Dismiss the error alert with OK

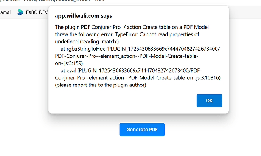(209, 100)
